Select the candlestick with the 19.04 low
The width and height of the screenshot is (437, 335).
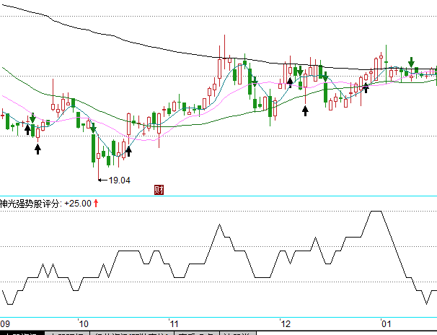[x=98, y=157]
